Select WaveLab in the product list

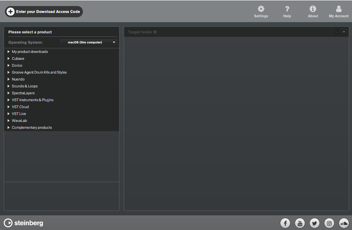click(x=19, y=121)
